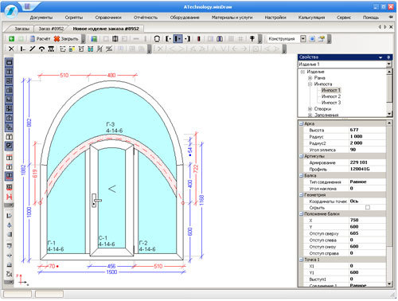Select Импост 1 in the tree
This screenshot has height=301, width=398.
(x=331, y=90)
